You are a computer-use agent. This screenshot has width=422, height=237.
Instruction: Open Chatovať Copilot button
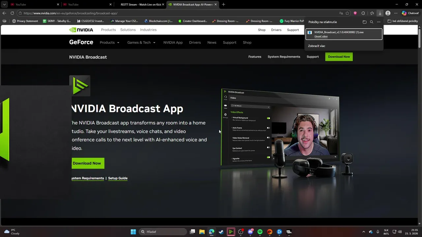tap(410, 13)
